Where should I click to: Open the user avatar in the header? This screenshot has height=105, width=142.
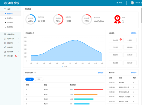(x=132, y=3)
